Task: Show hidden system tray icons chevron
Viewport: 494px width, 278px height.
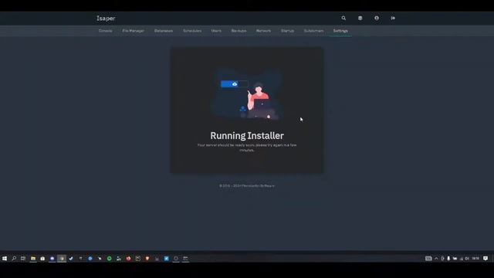Action: pos(436,259)
